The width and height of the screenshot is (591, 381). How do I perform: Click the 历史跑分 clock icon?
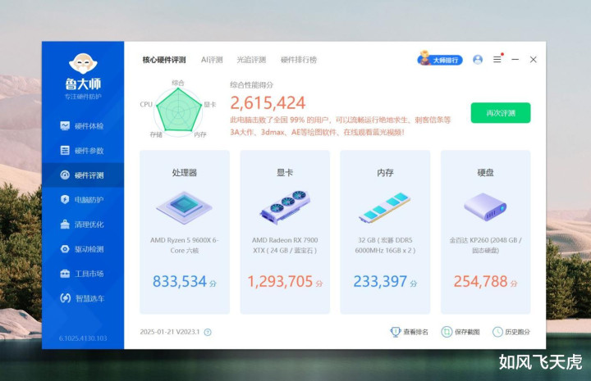(x=497, y=332)
